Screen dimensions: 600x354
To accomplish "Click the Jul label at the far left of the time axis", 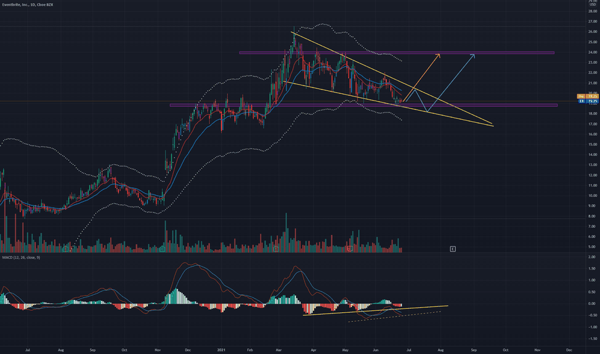I will pos(28,349).
